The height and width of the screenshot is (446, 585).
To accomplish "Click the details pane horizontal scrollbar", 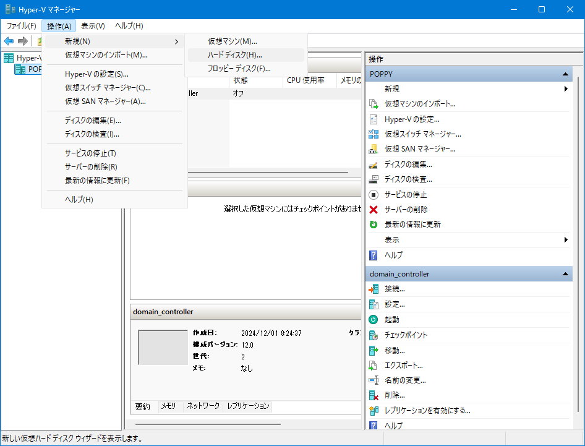I will (x=208, y=424).
